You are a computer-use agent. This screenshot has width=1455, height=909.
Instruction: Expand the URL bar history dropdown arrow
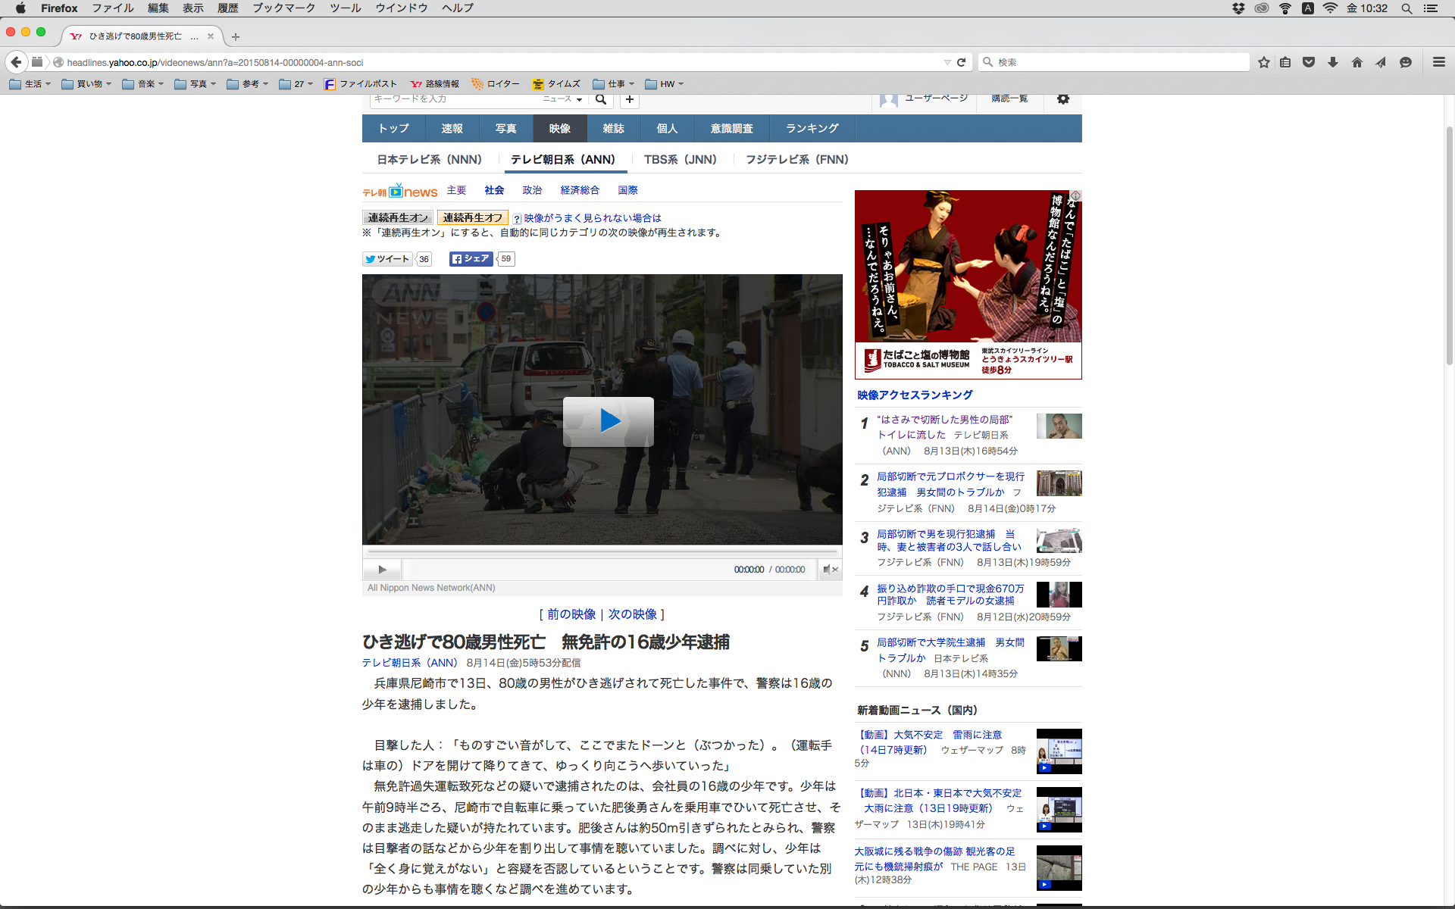click(x=947, y=62)
